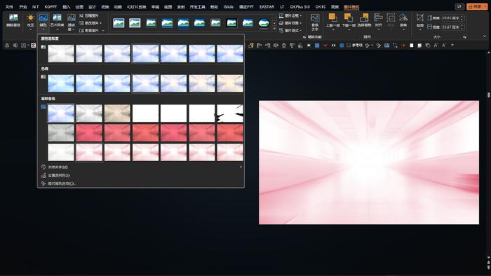Viewport: 491px width, 276px height.
Task: Click the solid blue square toolbar icon
Action: tap(317, 46)
